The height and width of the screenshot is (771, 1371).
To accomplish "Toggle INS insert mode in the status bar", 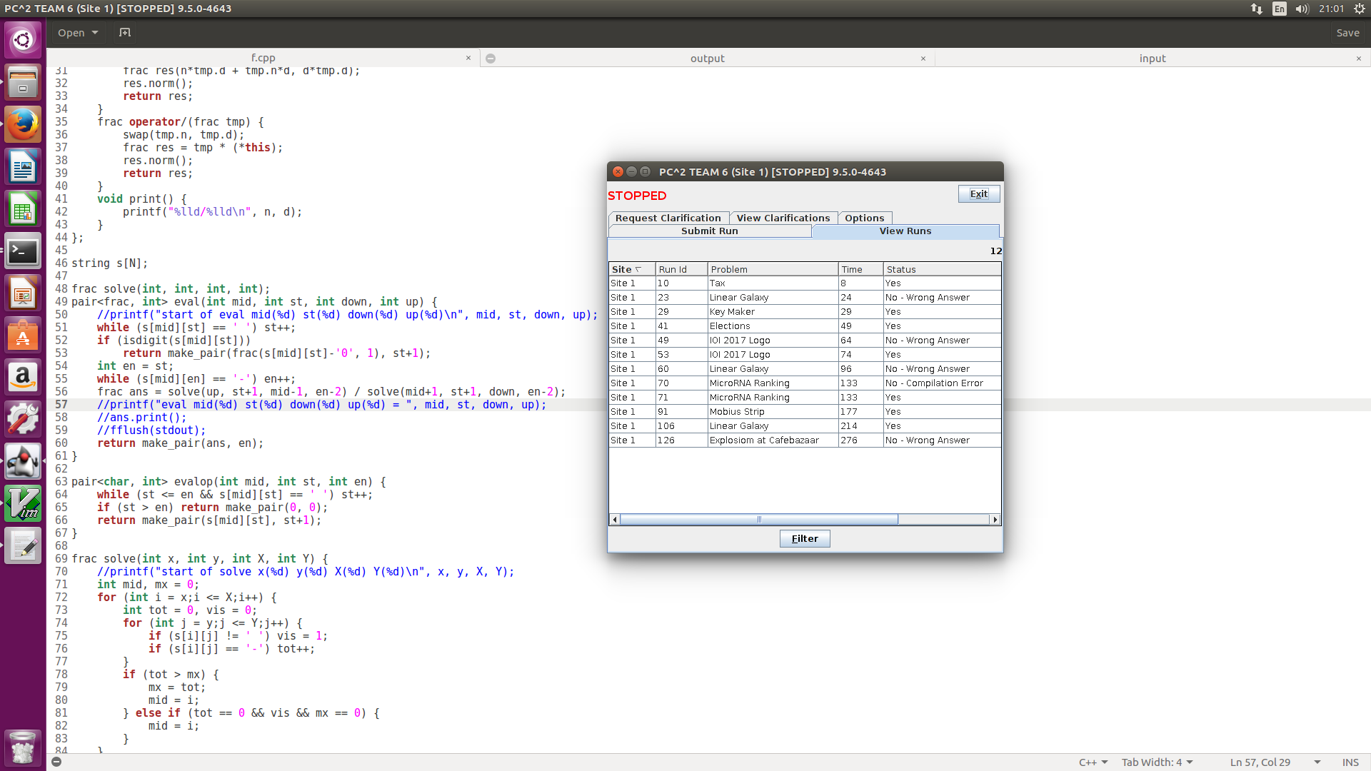I will point(1350,762).
